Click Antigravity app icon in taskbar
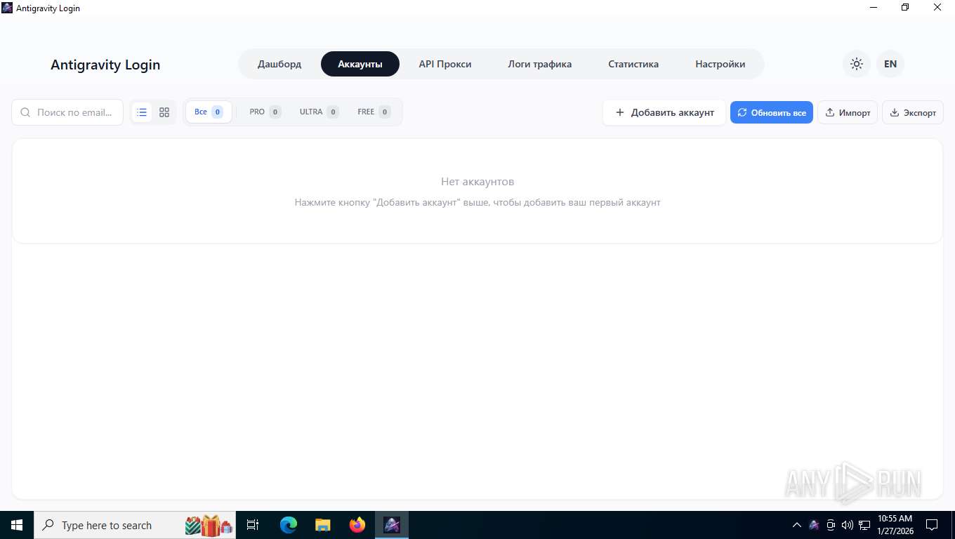This screenshot has height=539, width=955. [392, 525]
